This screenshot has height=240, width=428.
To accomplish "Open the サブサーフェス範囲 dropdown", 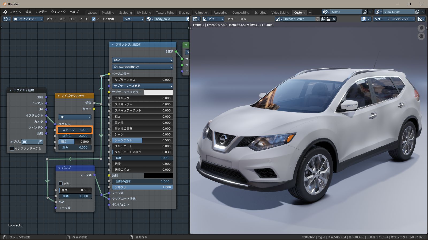I will 142,86.
